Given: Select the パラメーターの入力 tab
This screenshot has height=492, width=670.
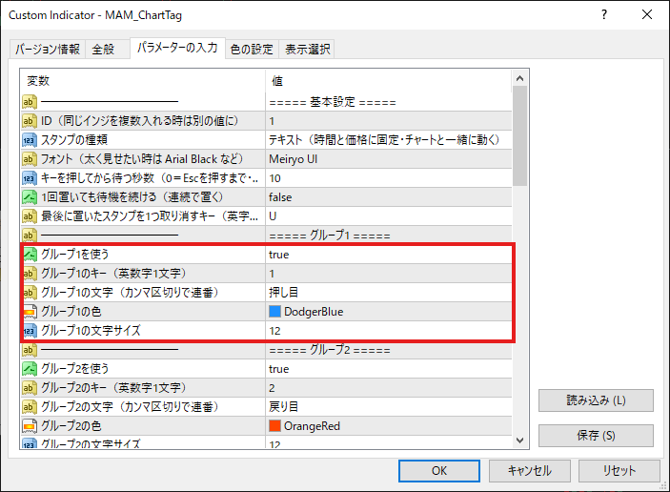Looking at the screenshot, I should (x=177, y=48).
